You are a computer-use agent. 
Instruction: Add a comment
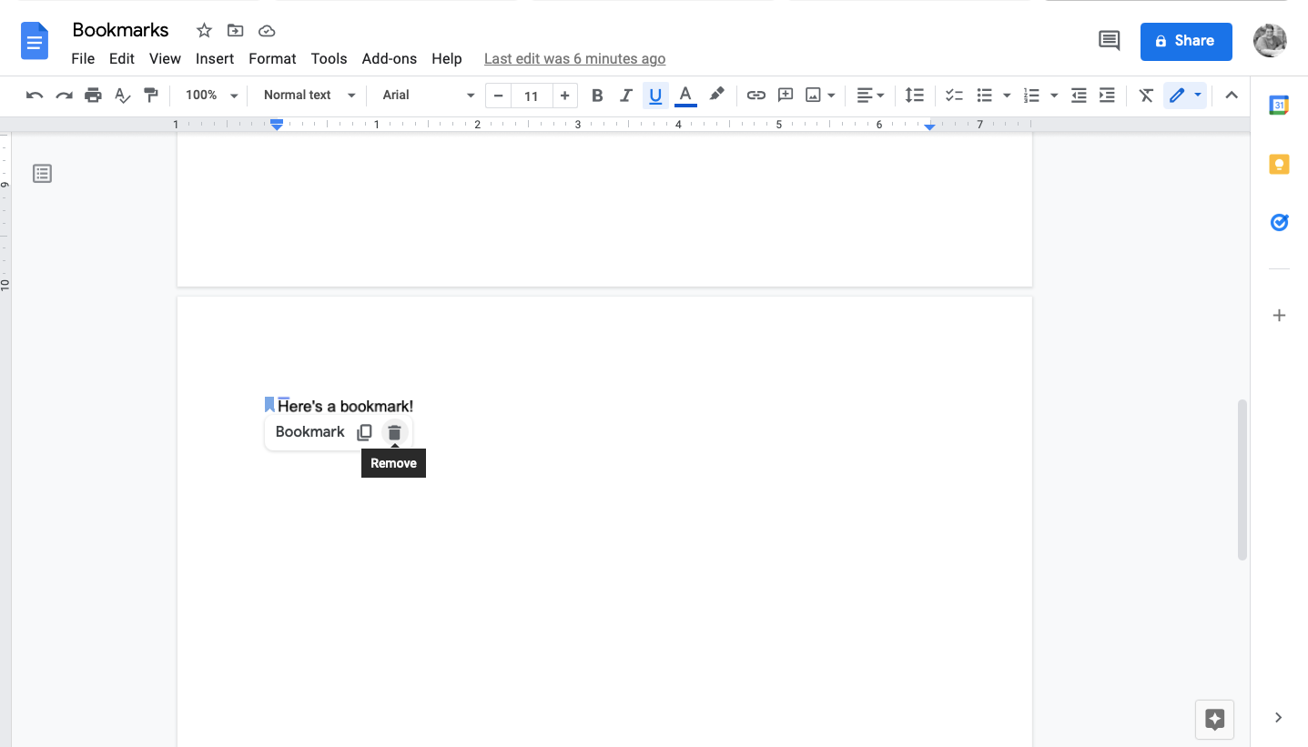click(x=785, y=95)
